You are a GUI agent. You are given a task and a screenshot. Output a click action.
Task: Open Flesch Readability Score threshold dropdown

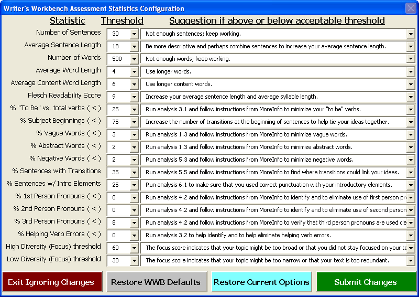134,97
